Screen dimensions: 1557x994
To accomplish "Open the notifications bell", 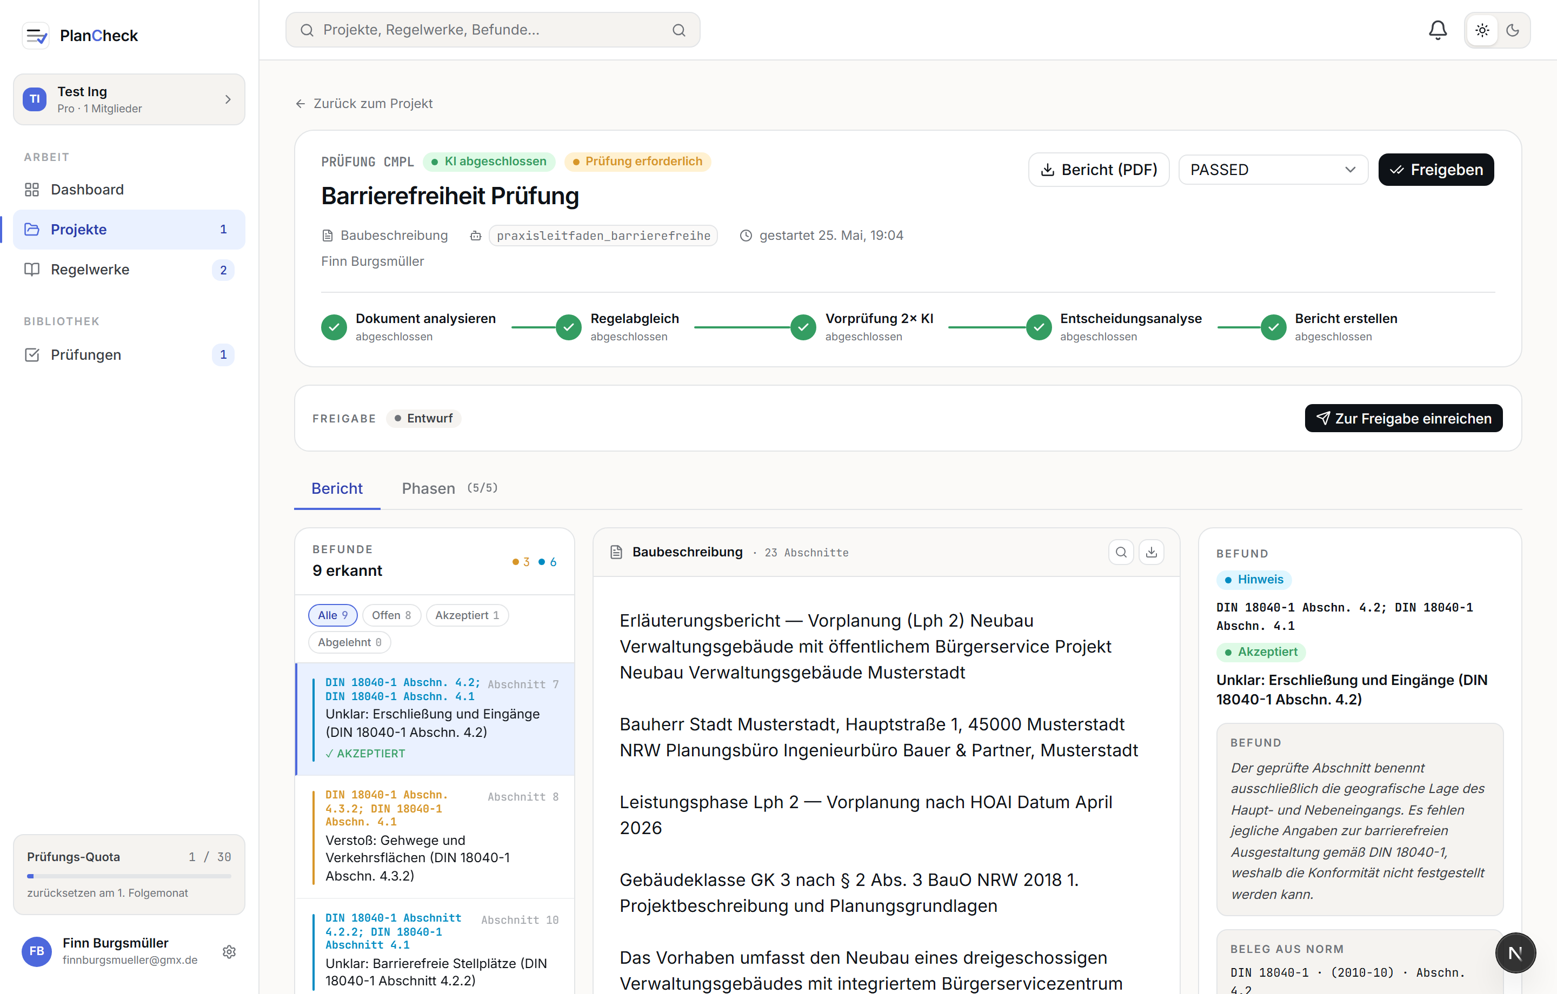I will tap(1438, 30).
